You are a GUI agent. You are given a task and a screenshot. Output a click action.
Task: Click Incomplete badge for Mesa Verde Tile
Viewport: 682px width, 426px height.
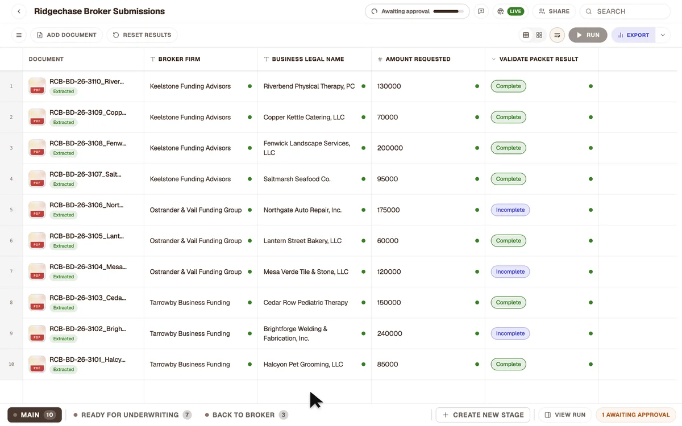coord(510,272)
